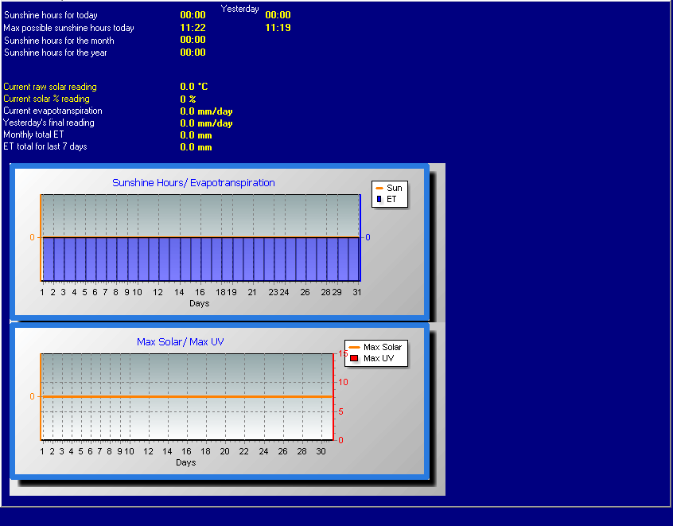673x526 pixels.
Task: Click the 'ET total for last 7 days' label
Action: pyautogui.click(x=45, y=146)
